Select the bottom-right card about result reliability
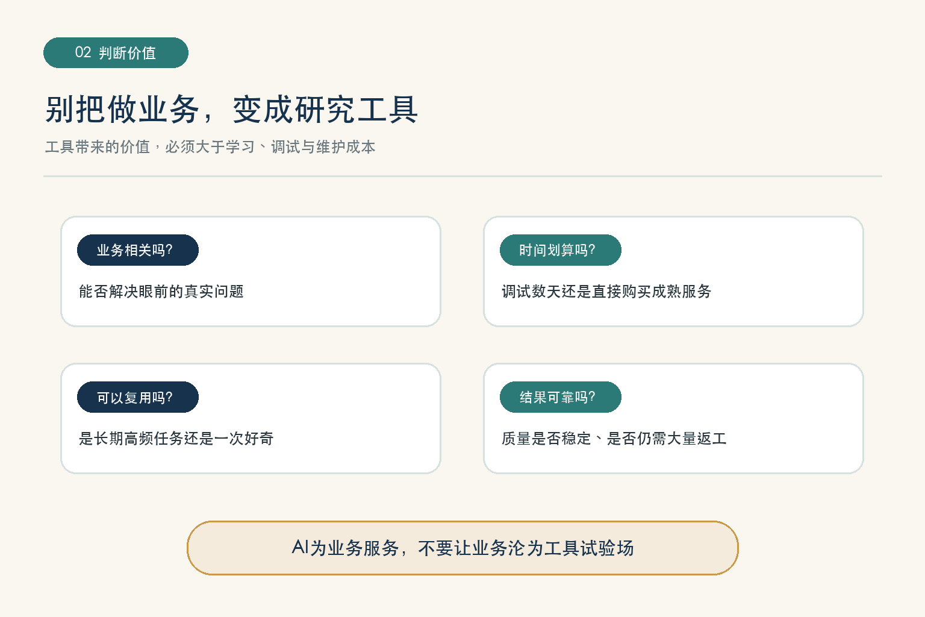This screenshot has height=617, width=925. [x=674, y=419]
